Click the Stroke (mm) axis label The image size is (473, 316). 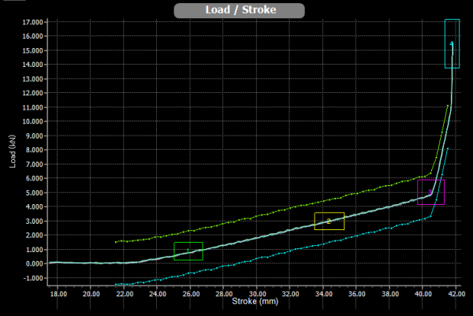pyautogui.click(x=255, y=301)
